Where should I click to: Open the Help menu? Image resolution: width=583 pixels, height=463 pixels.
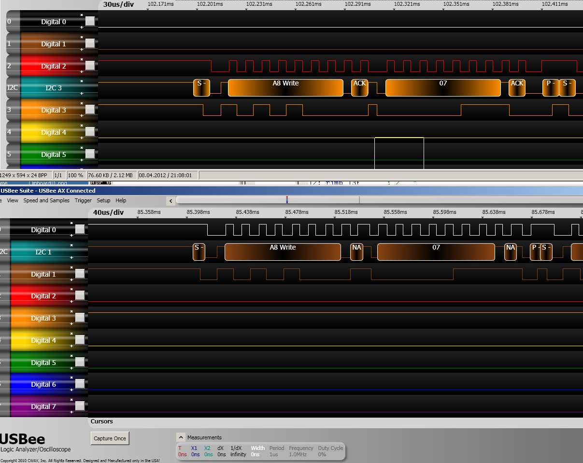tap(121, 200)
